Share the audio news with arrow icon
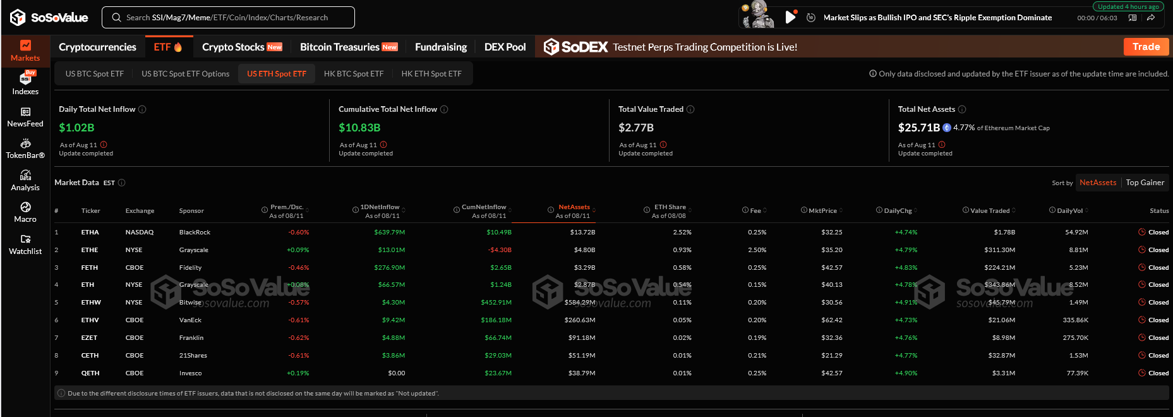 [x=1151, y=18]
